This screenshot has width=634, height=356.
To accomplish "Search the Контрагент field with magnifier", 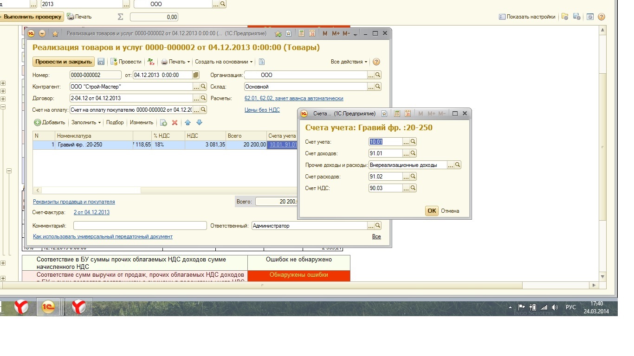I will (203, 87).
